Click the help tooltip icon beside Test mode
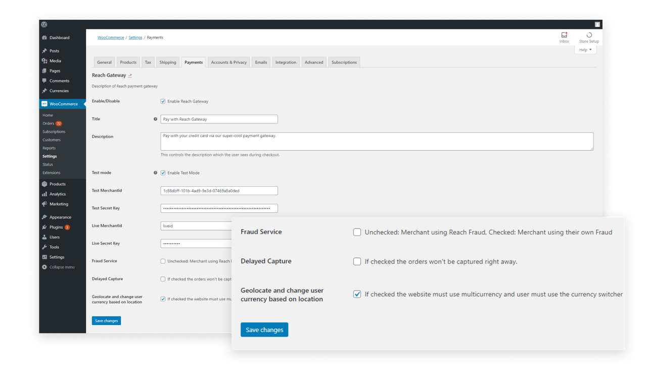This screenshot has height=370, width=647. (x=155, y=173)
